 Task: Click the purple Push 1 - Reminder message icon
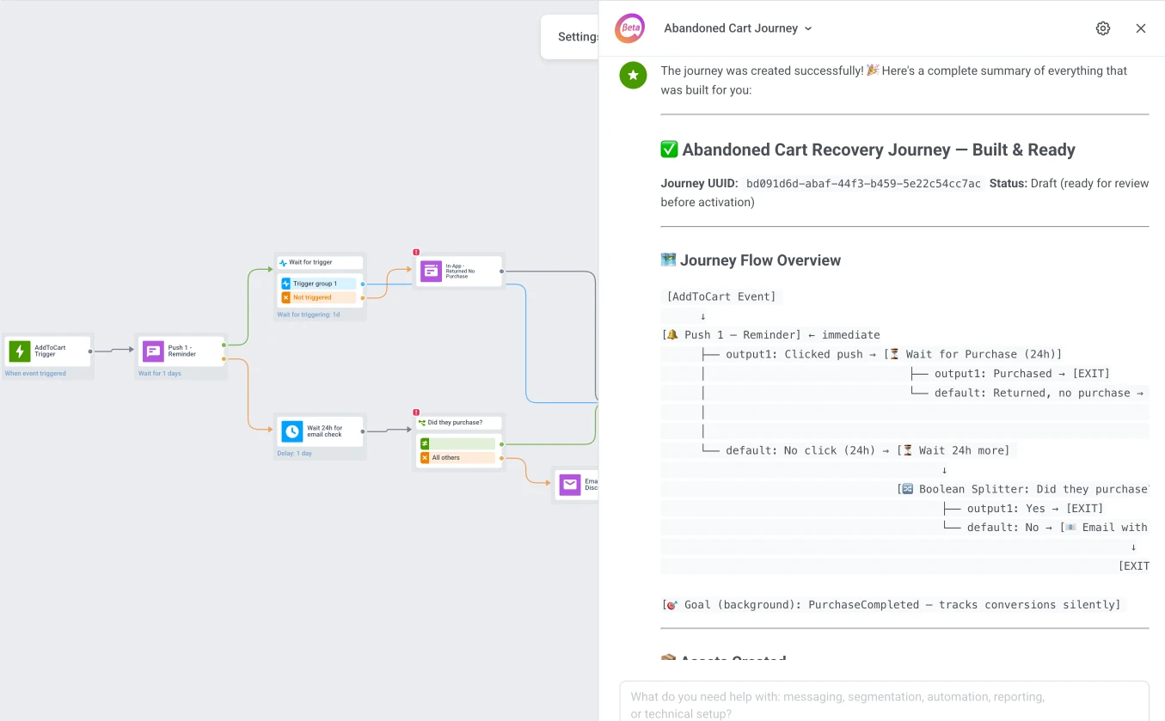click(x=153, y=351)
